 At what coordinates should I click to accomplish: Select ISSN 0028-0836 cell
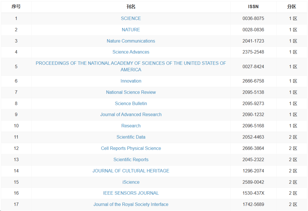tap(253, 30)
